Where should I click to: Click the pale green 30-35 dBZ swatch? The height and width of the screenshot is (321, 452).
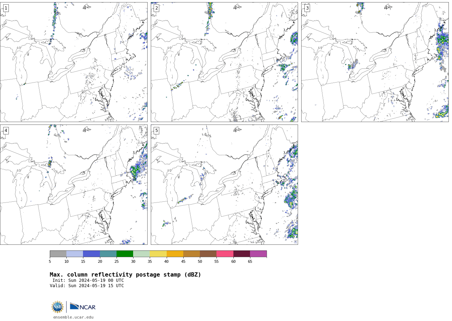142,254
